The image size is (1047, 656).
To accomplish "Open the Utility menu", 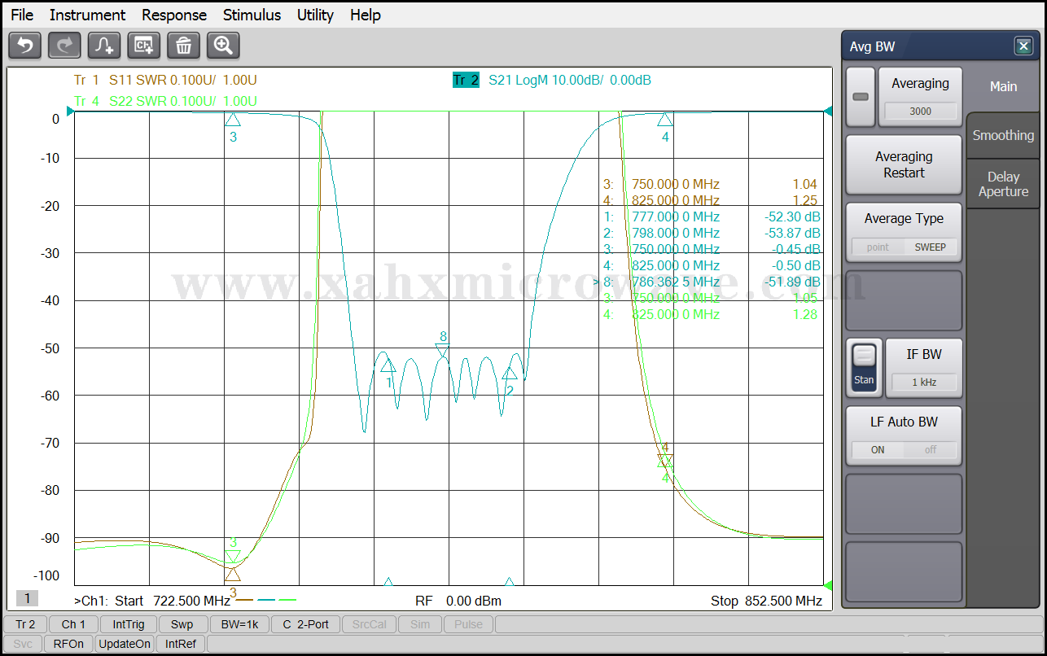I will tap(315, 15).
